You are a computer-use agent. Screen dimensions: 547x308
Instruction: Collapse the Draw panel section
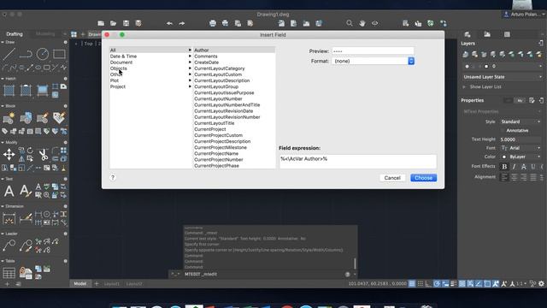click(3, 42)
